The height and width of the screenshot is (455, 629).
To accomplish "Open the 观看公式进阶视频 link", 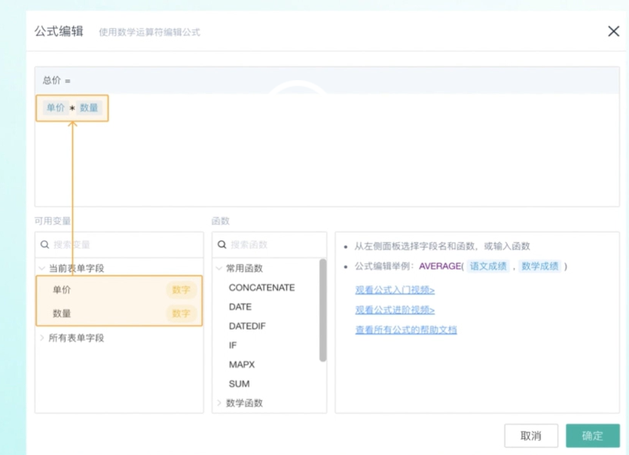I will tap(395, 310).
